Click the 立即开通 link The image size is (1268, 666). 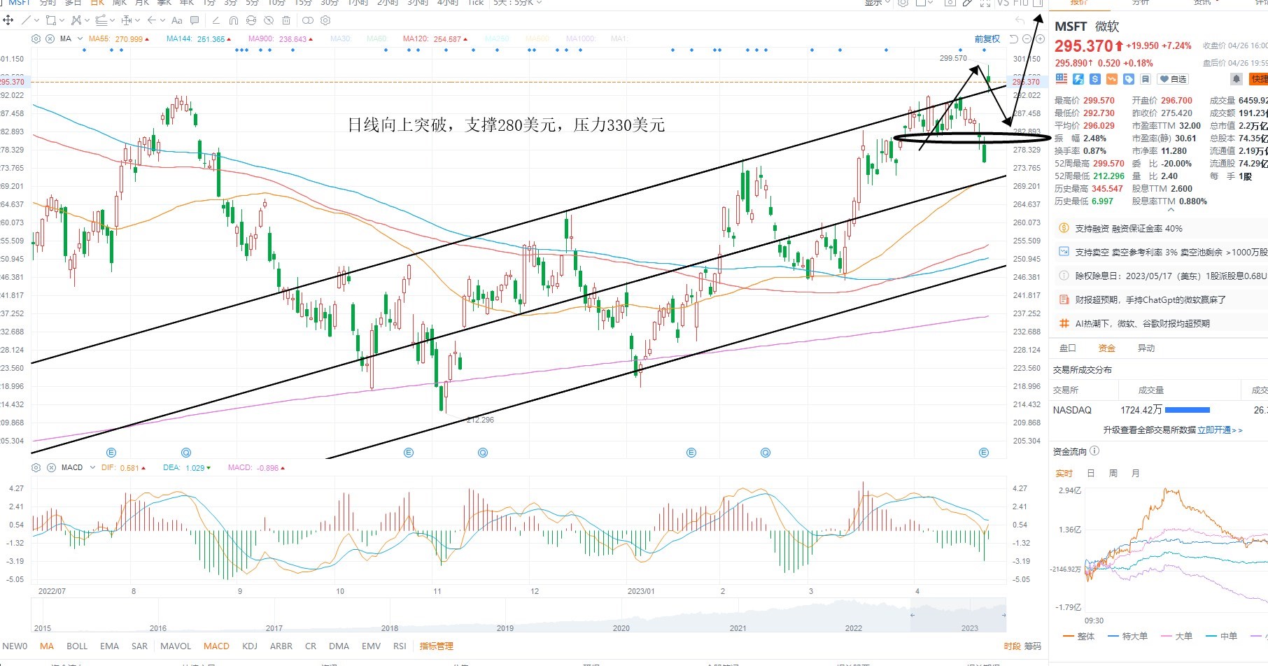point(1214,430)
